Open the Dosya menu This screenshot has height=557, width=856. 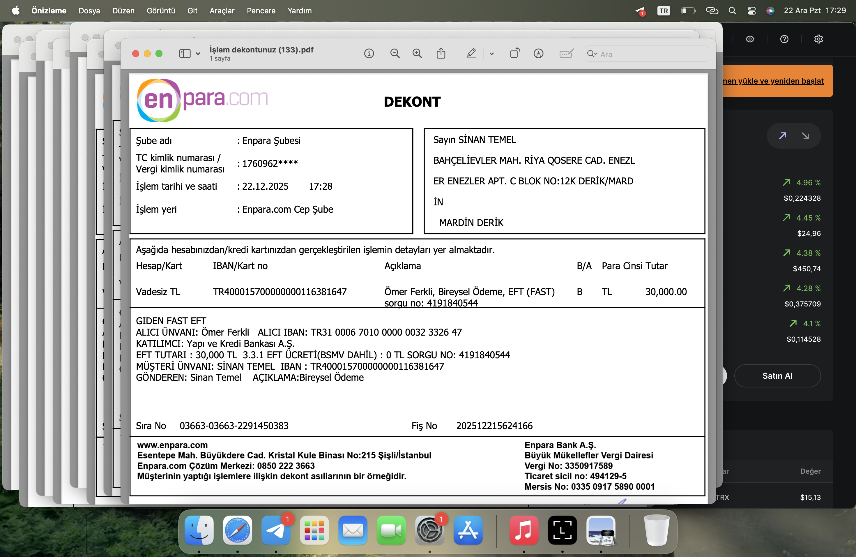(89, 11)
